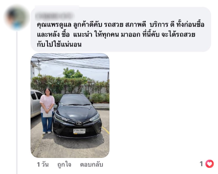Image resolution: width=218 pixels, height=174 pixels.
Task: Click the second text line และหลัง ซื้อ
Action: pyautogui.click(x=53, y=35)
